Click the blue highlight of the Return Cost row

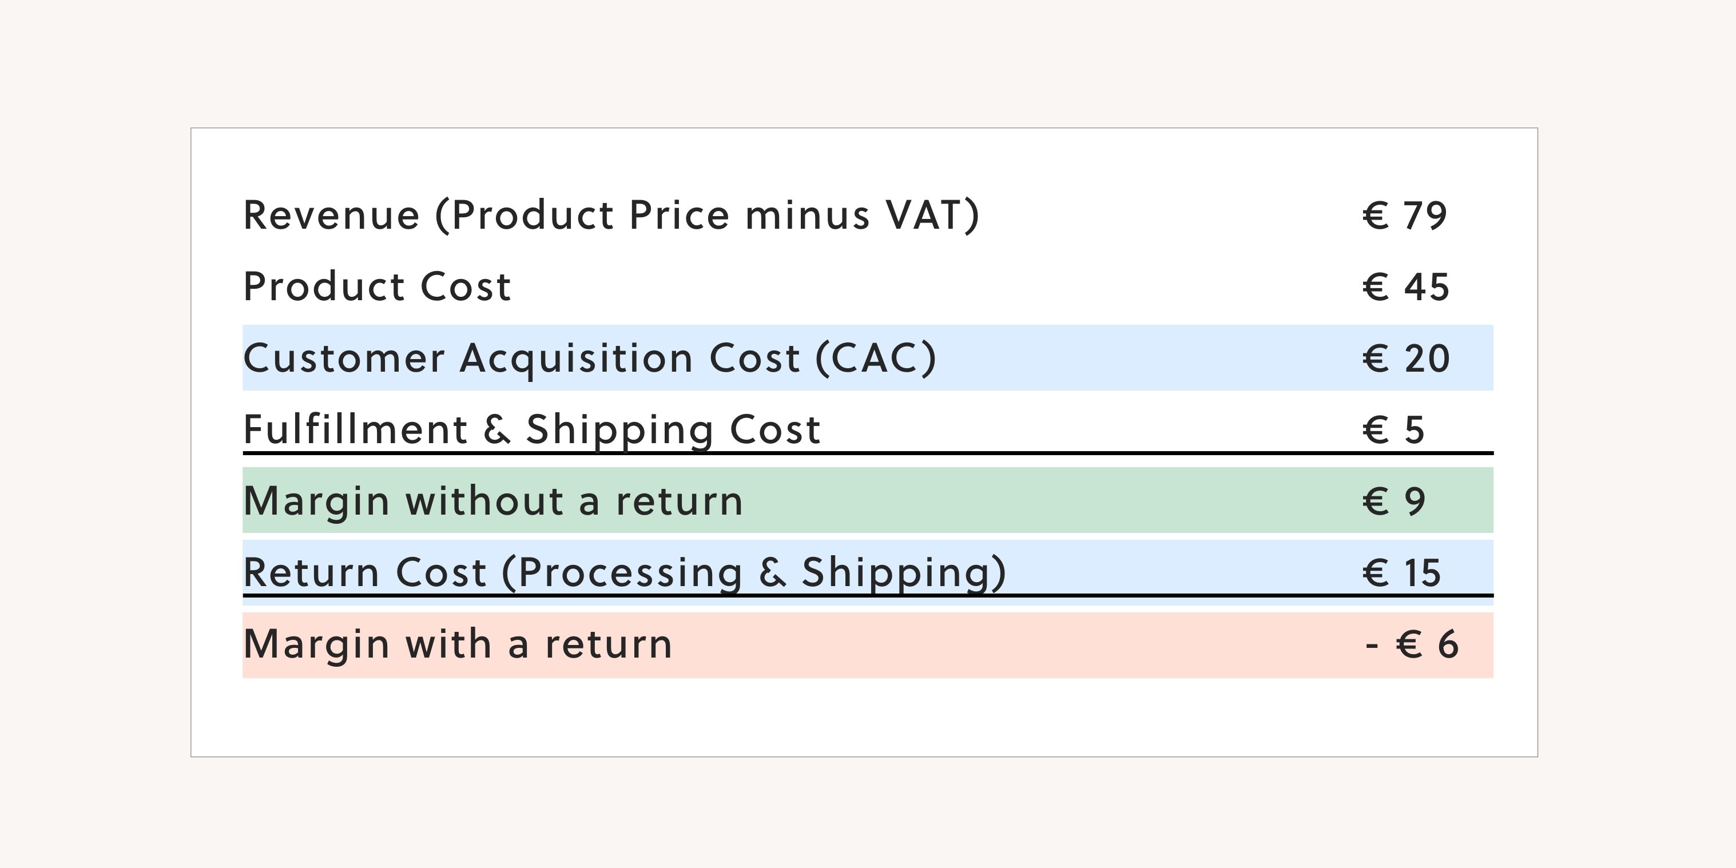tap(1179, 566)
